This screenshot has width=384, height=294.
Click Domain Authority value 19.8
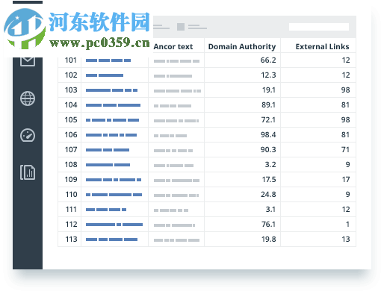(268, 240)
